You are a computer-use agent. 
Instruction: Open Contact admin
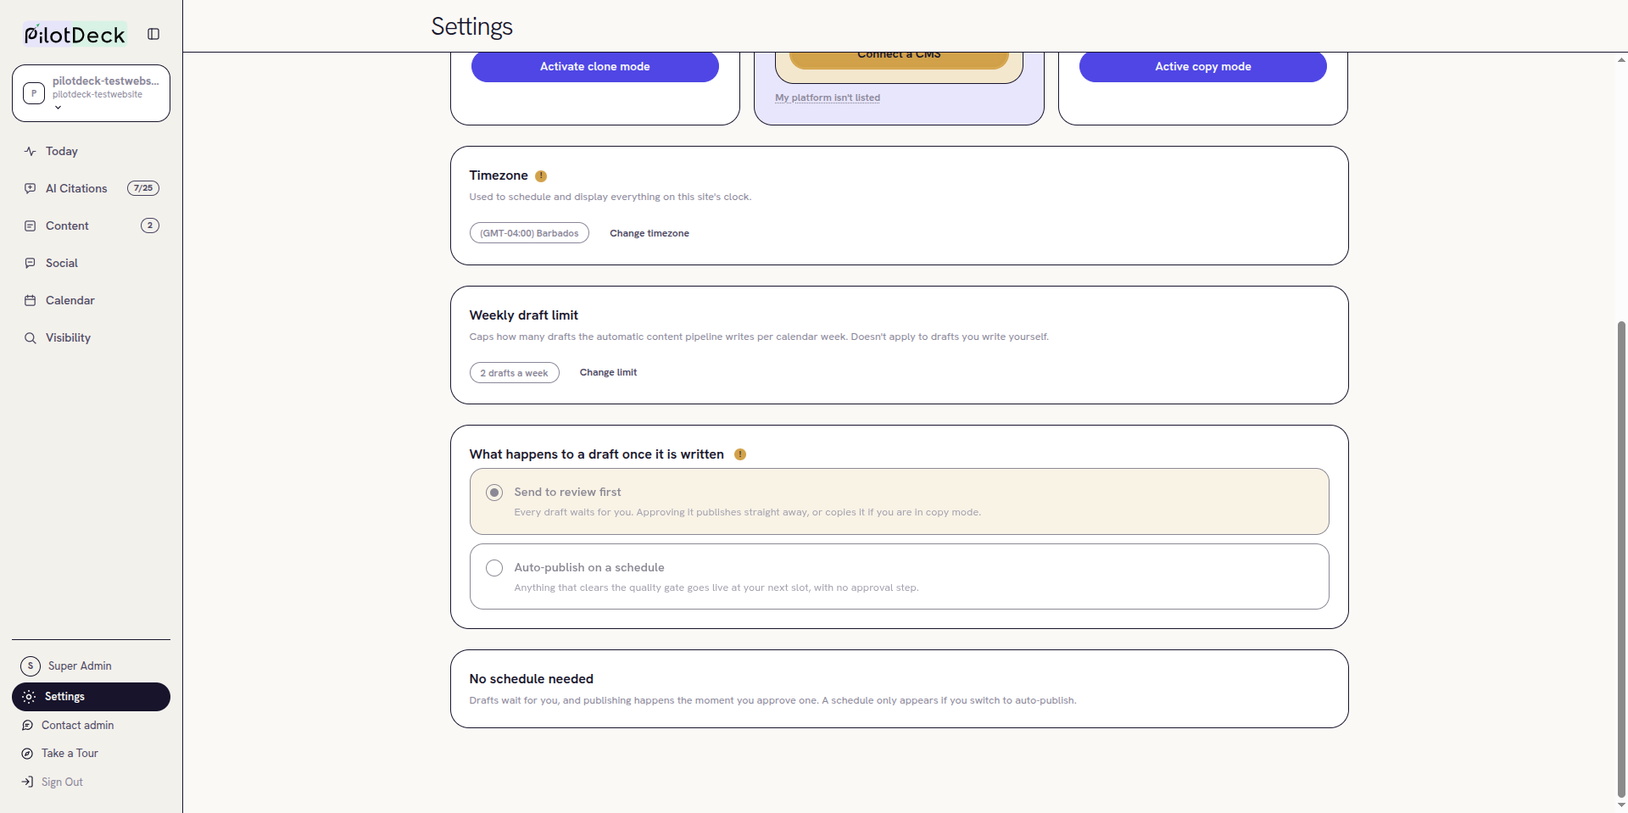tap(91, 725)
